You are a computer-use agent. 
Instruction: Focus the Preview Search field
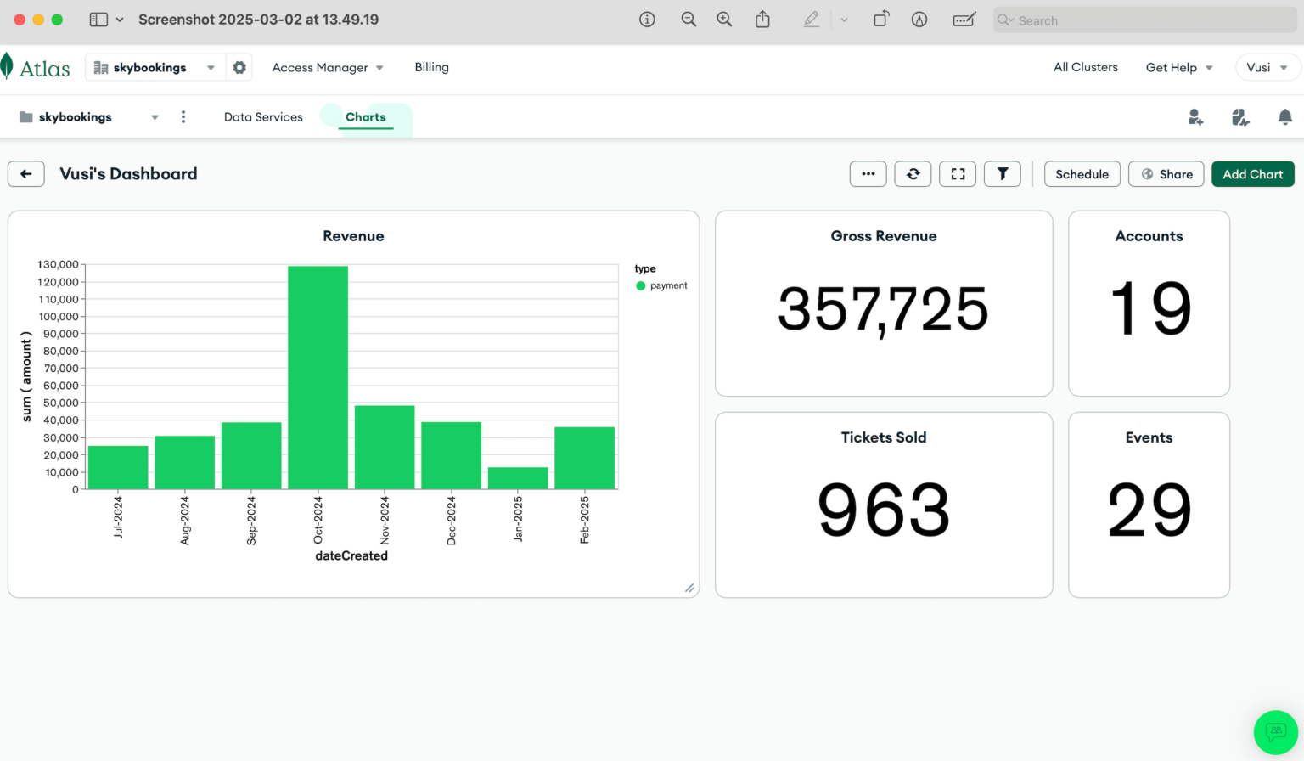point(1145,20)
